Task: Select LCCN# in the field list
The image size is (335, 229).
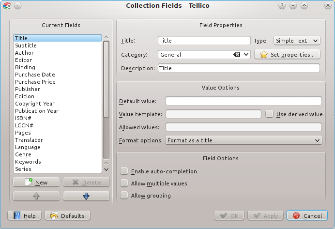Action: [x=58, y=125]
